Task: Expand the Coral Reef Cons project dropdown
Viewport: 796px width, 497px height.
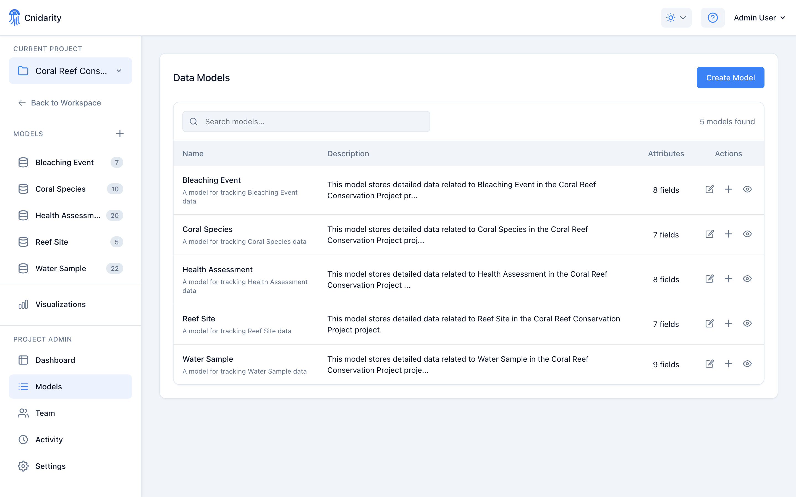Action: (x=119, y=71)
